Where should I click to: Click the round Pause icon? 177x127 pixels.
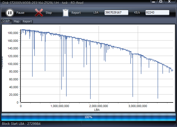(x=9, y=12)
